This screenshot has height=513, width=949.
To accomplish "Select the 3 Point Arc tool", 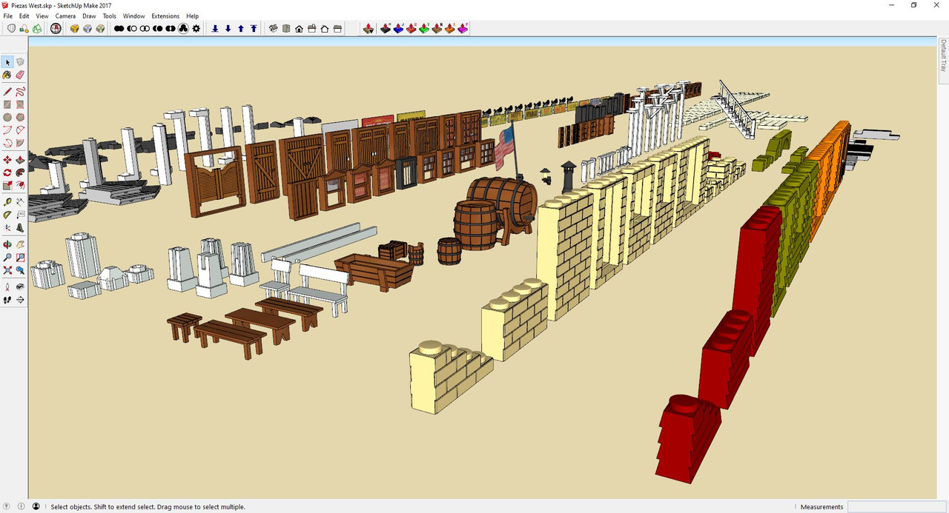I will pos(7,143).
